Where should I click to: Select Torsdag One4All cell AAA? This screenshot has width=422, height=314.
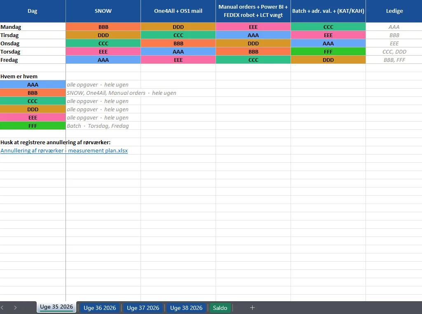tap(178, 52)
